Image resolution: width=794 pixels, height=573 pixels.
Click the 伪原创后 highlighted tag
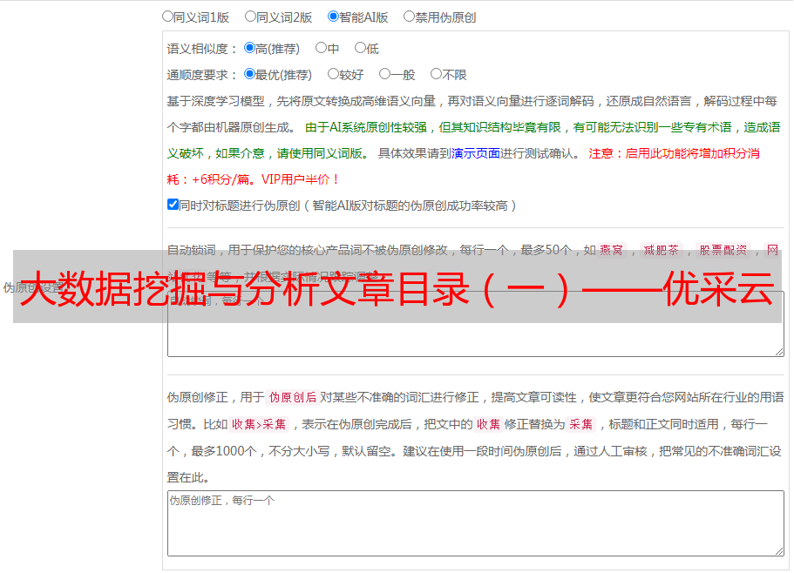[x=293, y=397]
